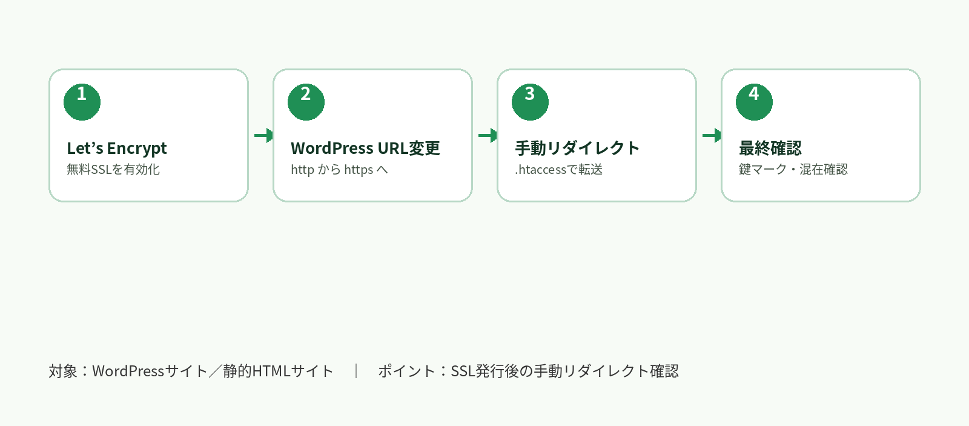This screenshot has height=426, width=969.
Task: Select the "手動リダイレクト" heading
Action: 577,148
